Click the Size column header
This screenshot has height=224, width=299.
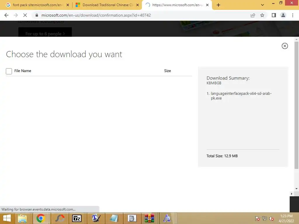click(167, 71)
